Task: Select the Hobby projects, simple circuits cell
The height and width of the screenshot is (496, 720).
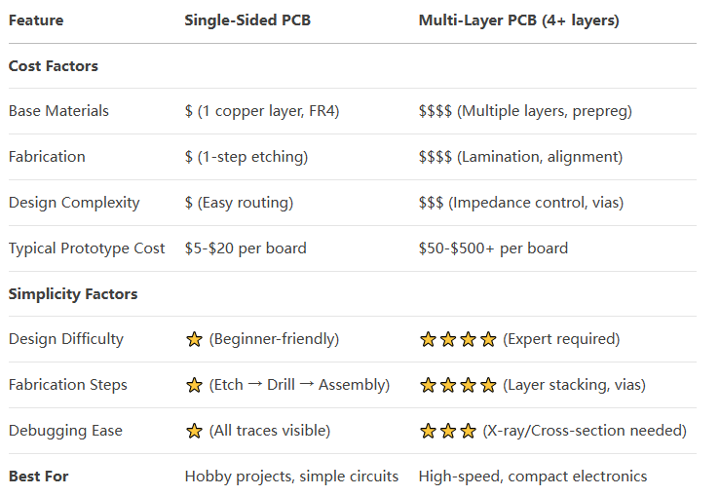Action: 291,476
